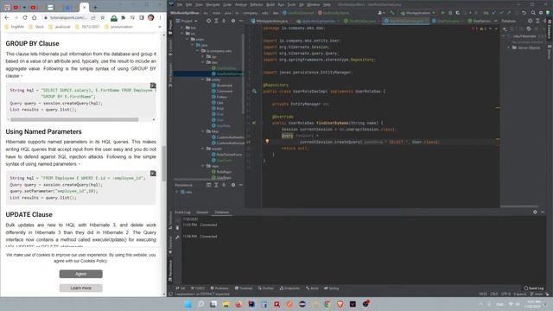Open the Endpoints tool window
The height and width of the screenshot is (311, 553).
289,288
